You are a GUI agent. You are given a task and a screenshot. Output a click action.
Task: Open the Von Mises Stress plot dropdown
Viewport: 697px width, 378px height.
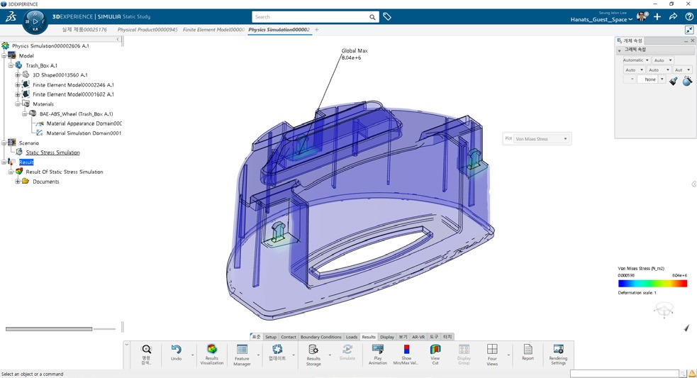(542, 139)
